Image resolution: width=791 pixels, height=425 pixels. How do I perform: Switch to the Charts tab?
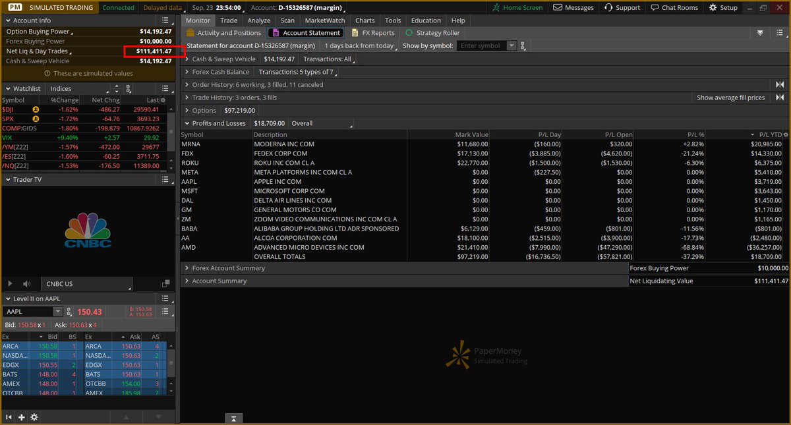click(x=365, y=20)
